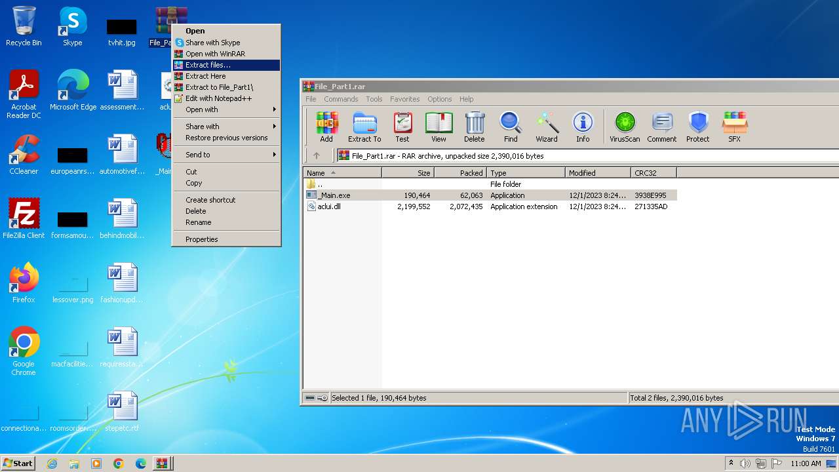Open the WinRAR Commands menu

point(341,99)
